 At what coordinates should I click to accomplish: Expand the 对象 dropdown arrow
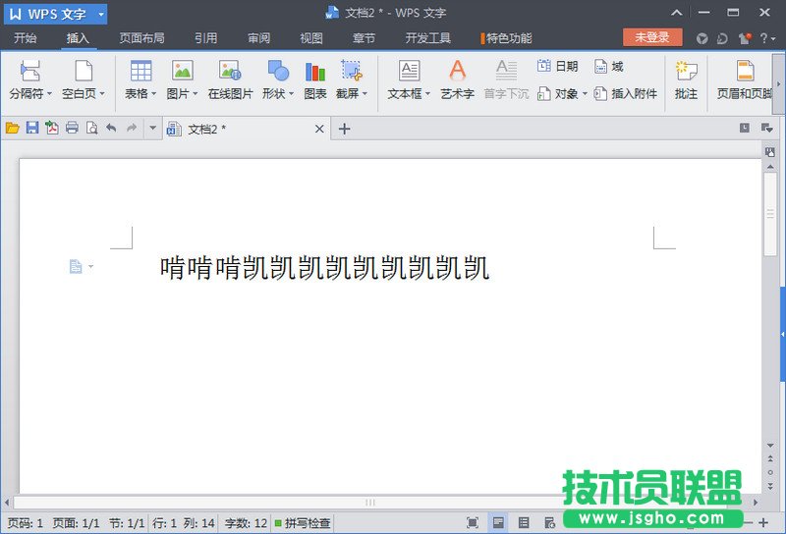[x=585, y=93]
